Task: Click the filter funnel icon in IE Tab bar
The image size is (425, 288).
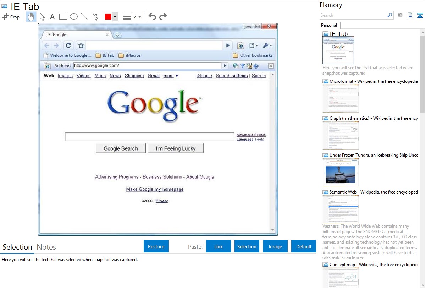Action: point(243,66)
